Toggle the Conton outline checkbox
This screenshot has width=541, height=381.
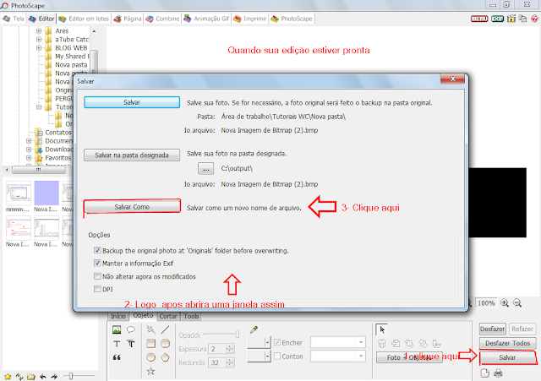pyautogui.click(x=277, y=357)
